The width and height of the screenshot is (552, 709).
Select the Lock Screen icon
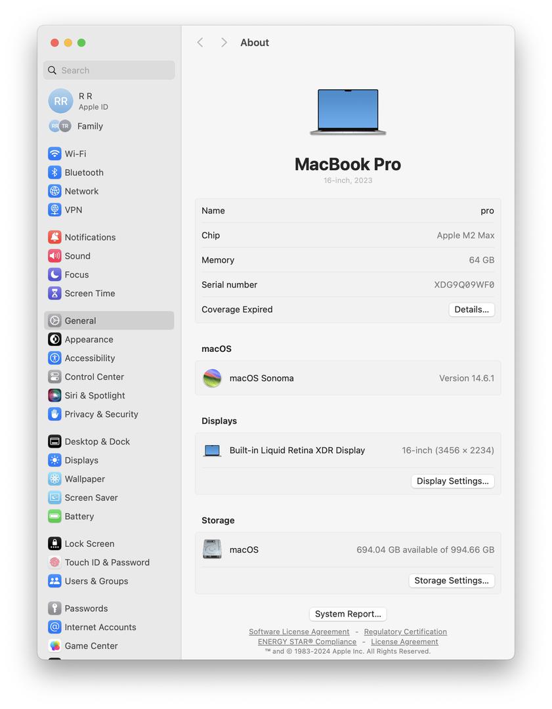[x=54, y=544]
